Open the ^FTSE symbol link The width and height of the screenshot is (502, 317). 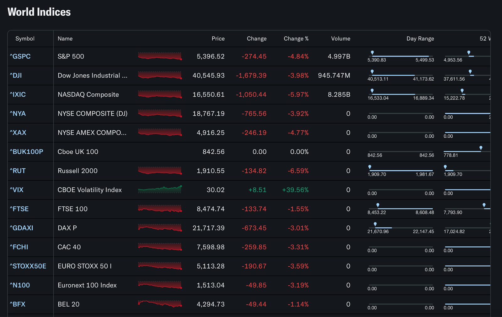point(19,209)
